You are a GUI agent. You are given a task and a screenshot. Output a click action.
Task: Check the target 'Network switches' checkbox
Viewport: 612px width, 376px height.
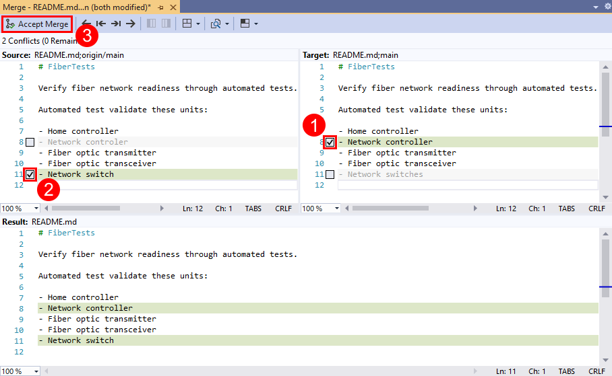tap(330, 174)
